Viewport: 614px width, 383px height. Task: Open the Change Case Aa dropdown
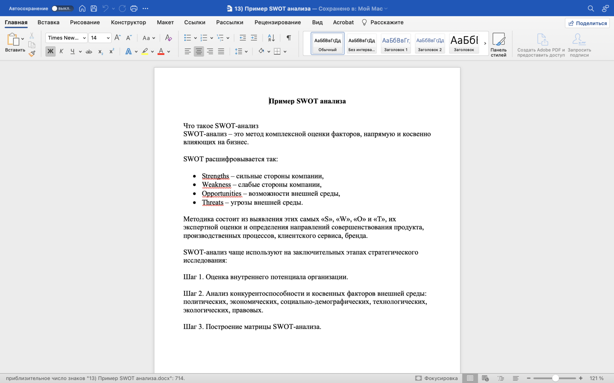click(x=149, y=38)
